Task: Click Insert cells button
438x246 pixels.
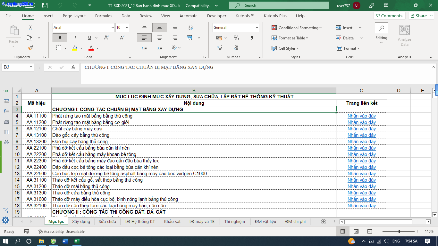Action: pos(344,28)
